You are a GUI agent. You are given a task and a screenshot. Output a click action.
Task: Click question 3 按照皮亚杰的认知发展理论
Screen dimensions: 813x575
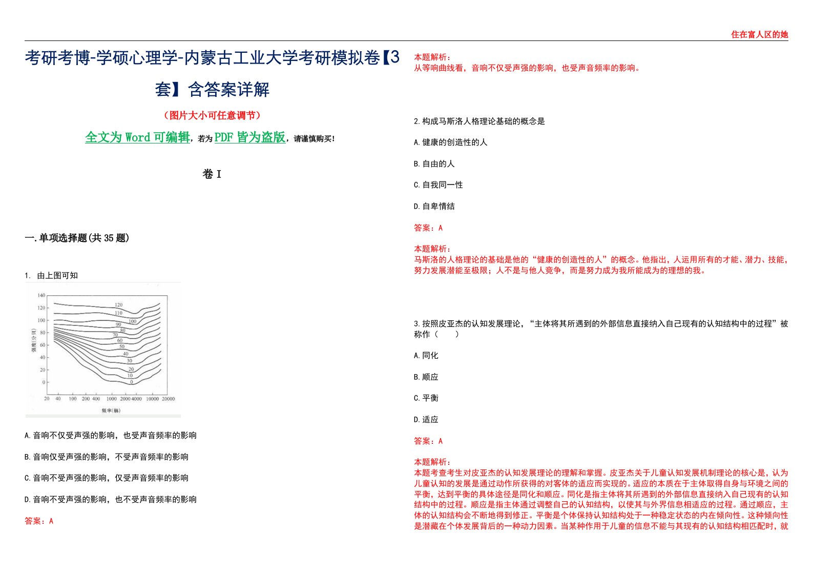tap(601, 329)
